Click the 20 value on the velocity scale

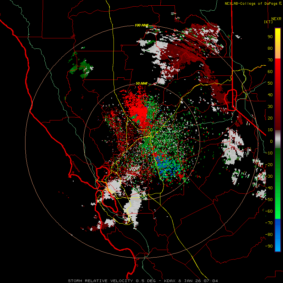(270, 118)
